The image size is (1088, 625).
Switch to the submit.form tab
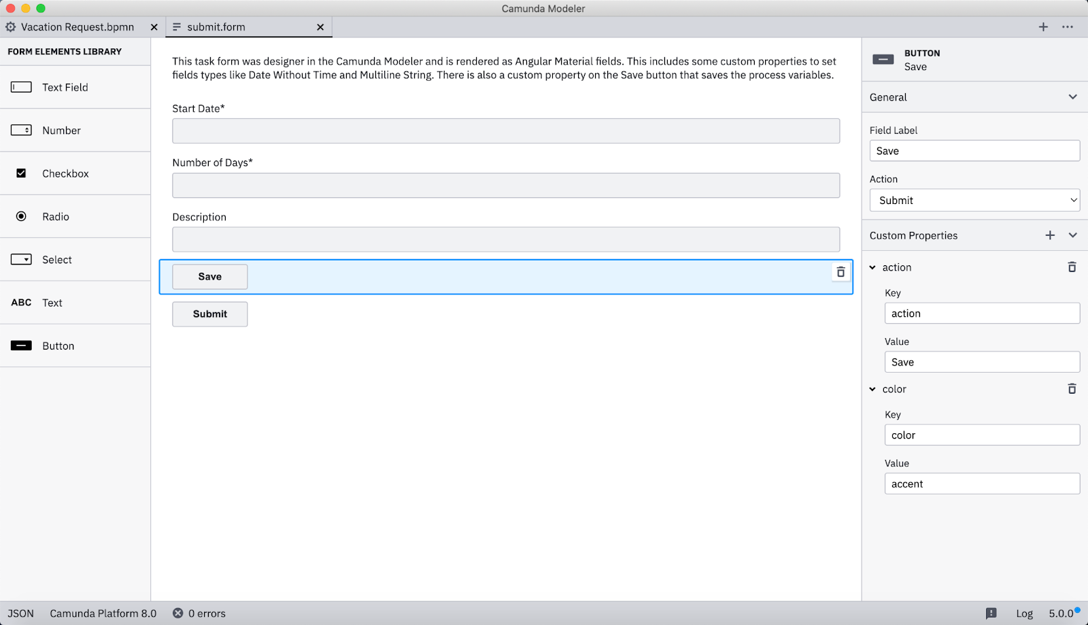tap(249, 27)
